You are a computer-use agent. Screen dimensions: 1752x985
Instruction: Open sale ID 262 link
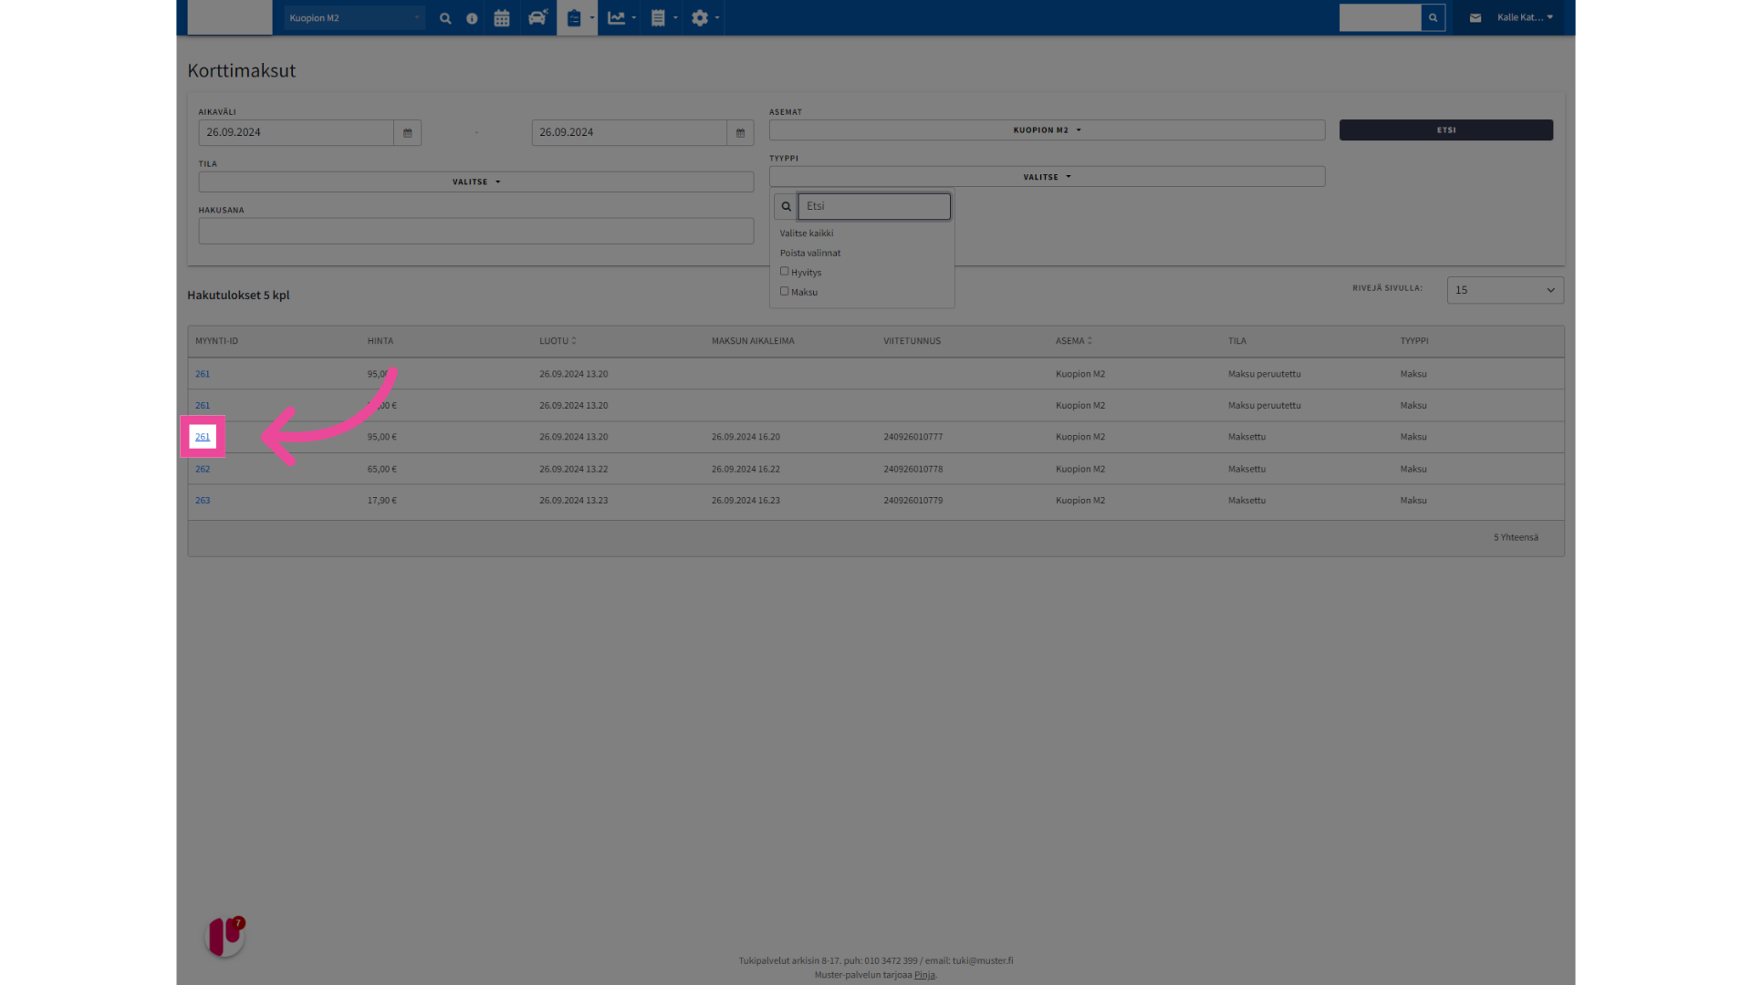coord(203,470)
